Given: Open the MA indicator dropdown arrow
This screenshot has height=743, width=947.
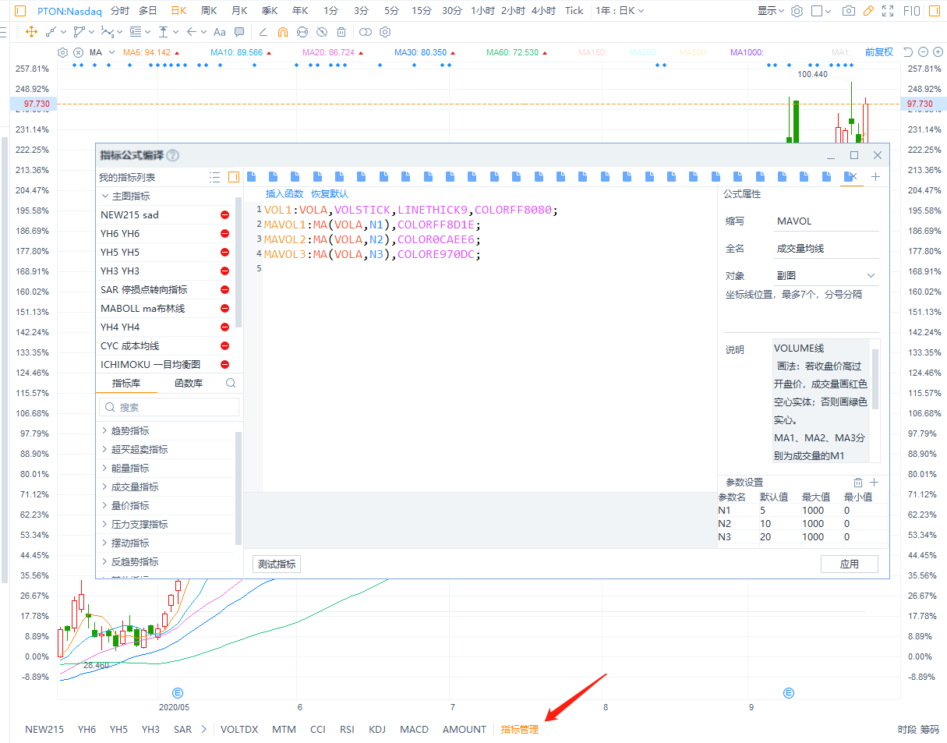Looking at the screenshot, I should [110, 52].
